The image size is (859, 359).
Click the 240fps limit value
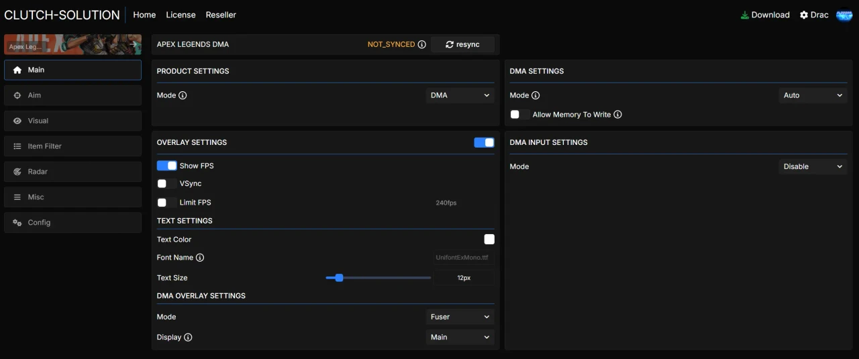pyautogui.click(x=446, y=203)
